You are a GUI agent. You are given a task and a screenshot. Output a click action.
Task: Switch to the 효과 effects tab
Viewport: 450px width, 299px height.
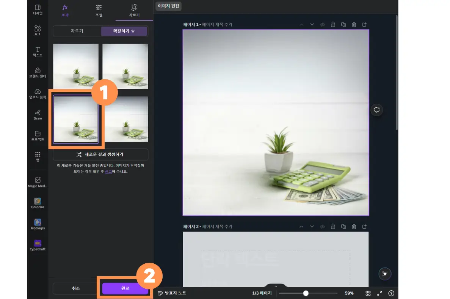tap(65, 10)
